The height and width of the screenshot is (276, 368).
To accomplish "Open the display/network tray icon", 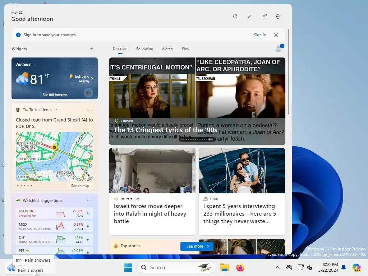I will coord(300,267).
